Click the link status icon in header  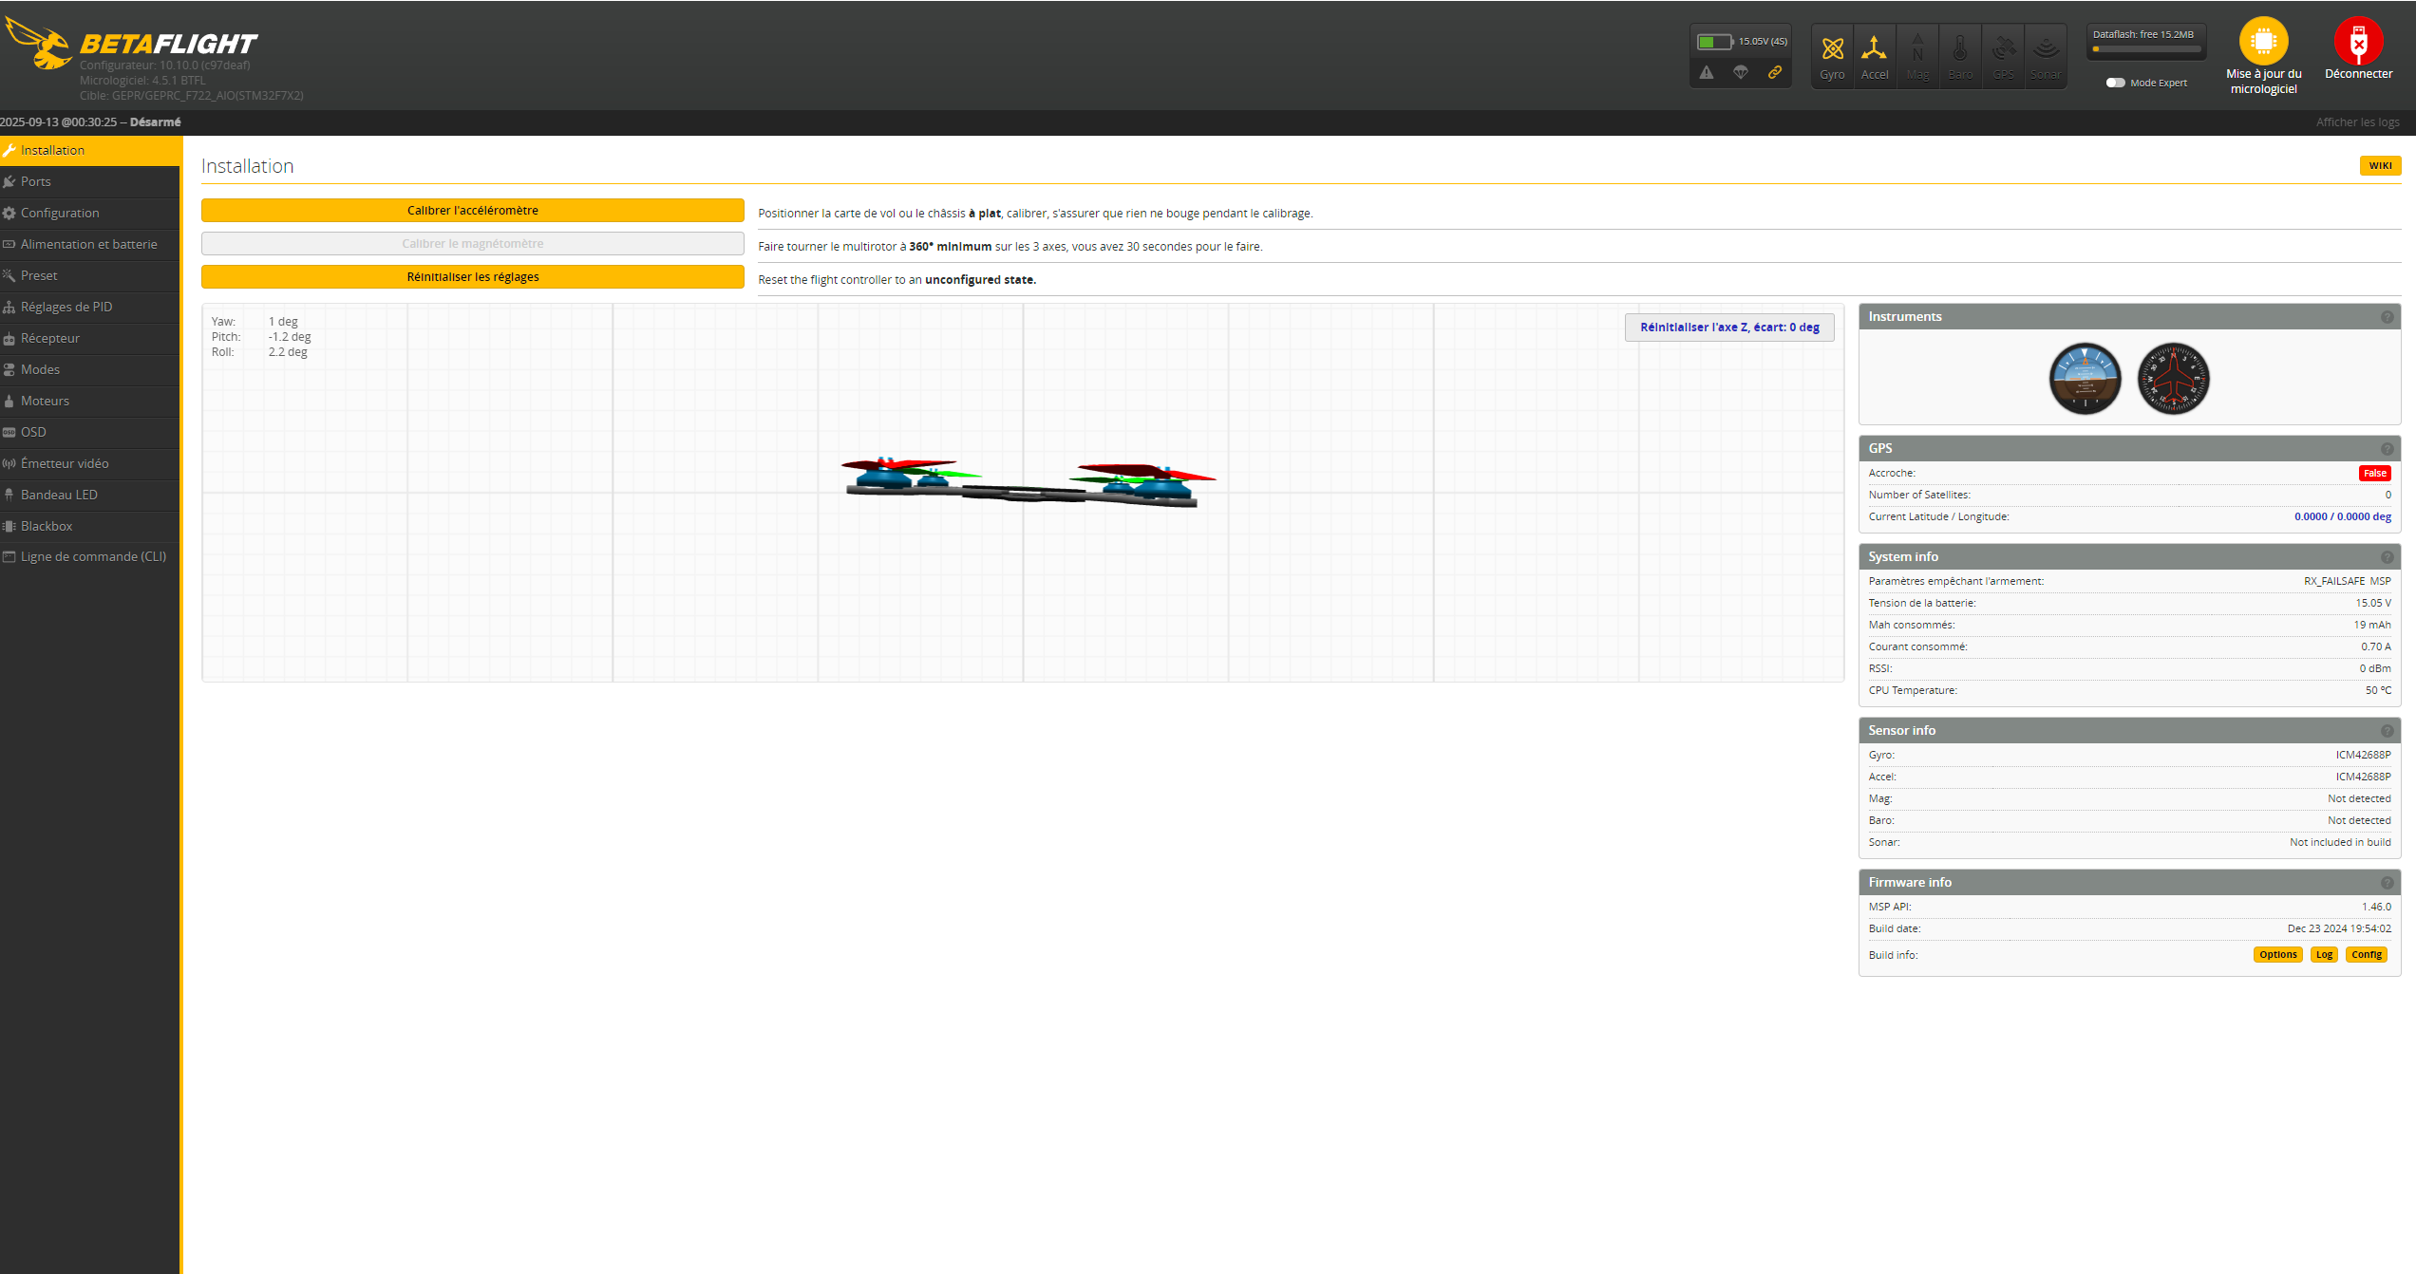[1774, 72]
